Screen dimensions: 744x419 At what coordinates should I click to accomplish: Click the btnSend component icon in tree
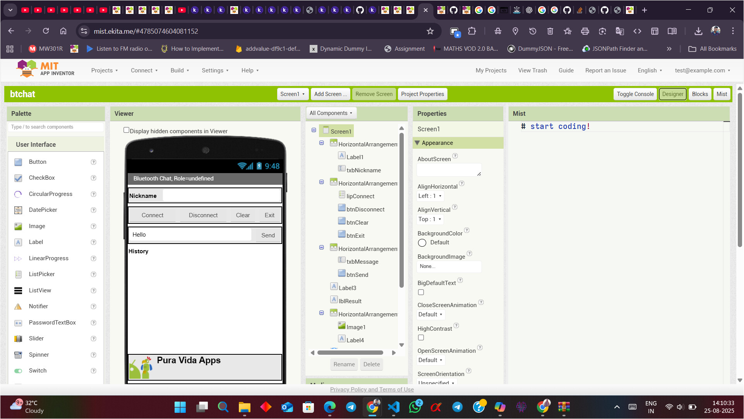pos(341,273)
